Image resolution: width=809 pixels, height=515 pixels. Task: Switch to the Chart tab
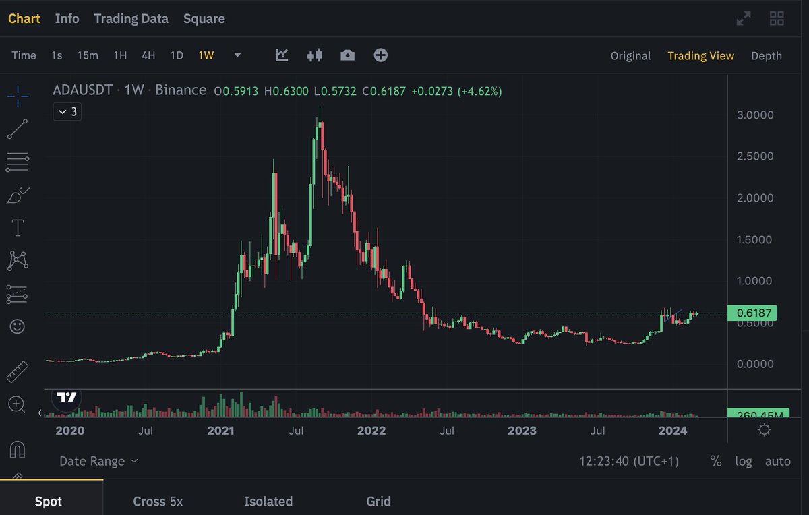[24, 18]
